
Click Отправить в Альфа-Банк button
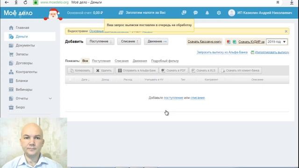137,70
